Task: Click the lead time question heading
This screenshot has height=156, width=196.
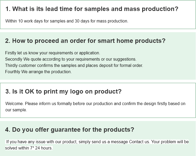Action: [92, 9]
